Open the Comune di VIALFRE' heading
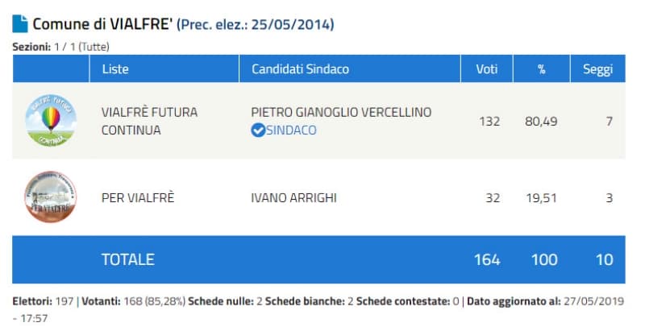645x331 pixels. [103, 24]
